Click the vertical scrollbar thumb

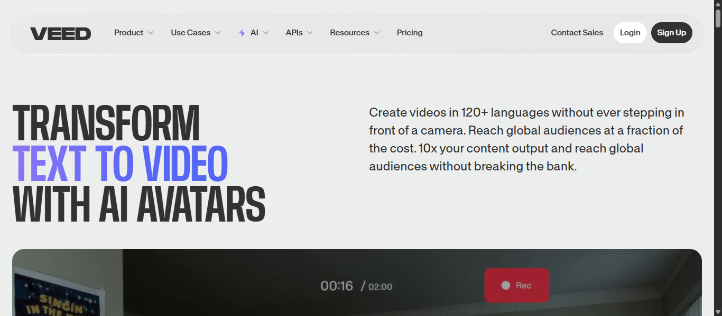[x=718, y=18]
